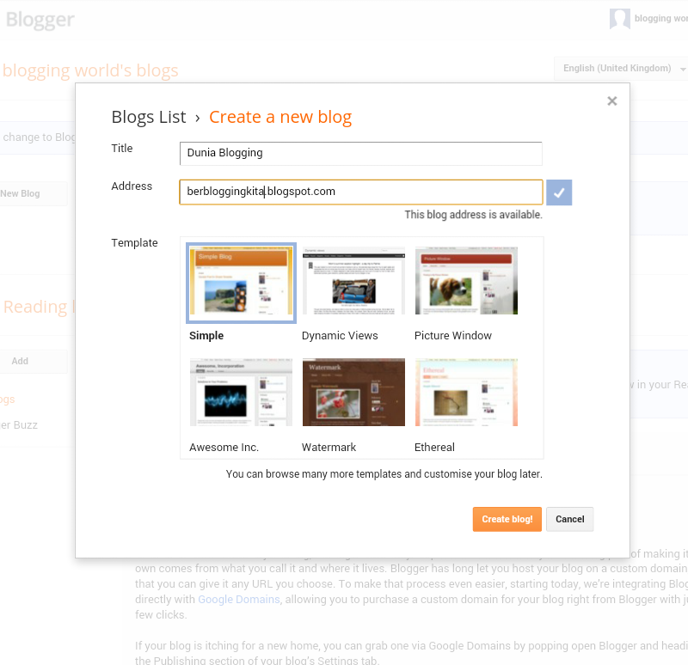
Task: Open the Google Domains link
Action: point(239,599)
